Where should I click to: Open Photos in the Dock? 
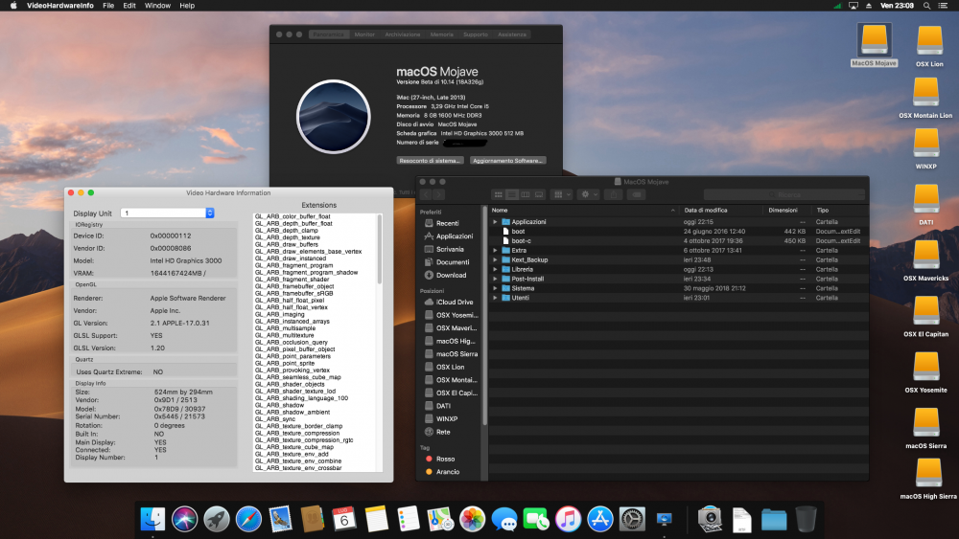pyautogui.click(x=472, y=519)
